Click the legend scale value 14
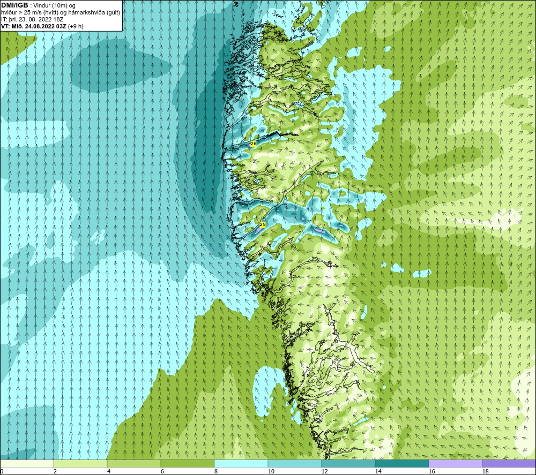Screen dimensions: 536x475 378,471
